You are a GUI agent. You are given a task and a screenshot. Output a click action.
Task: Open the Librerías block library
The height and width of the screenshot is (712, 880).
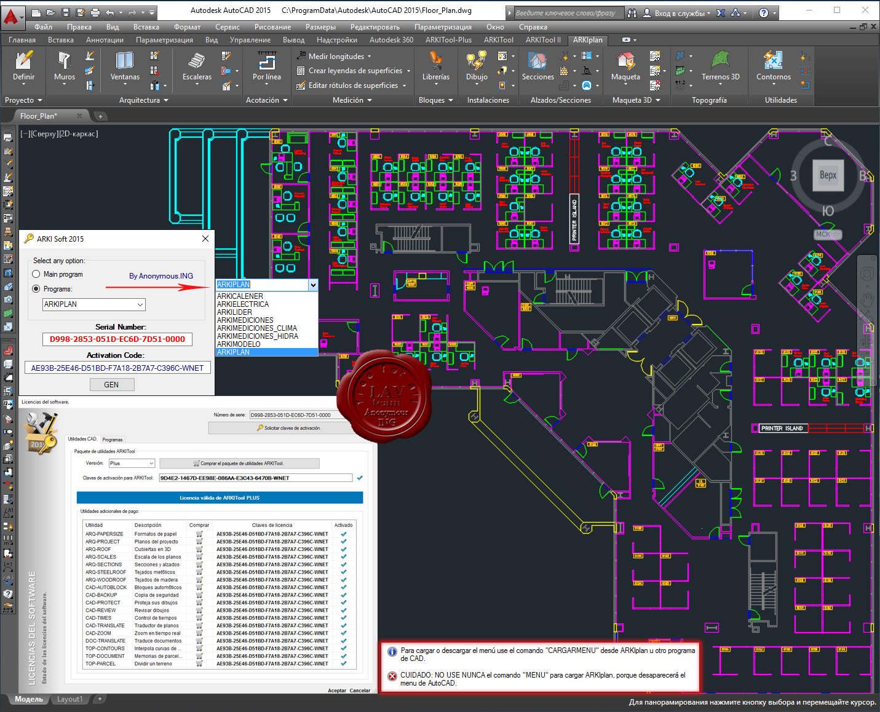click(x=436, y=66)
